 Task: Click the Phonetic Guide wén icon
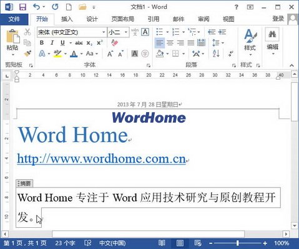pyautogui.click(x=135, y=32)
